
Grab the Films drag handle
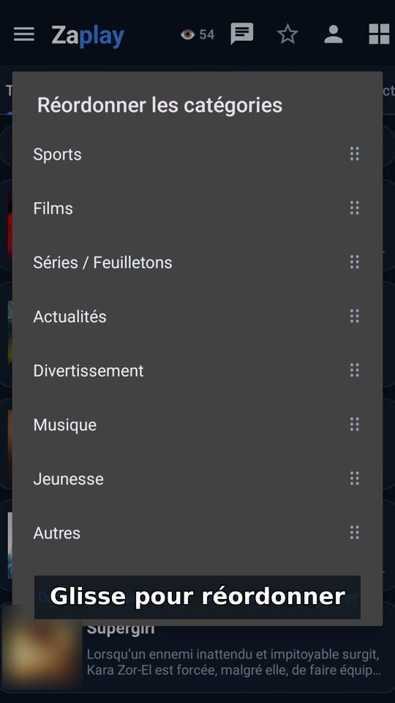pyautogui.click(x=354, y=208)
